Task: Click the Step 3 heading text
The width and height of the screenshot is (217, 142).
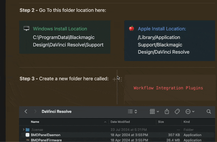Action: point(64,79)
